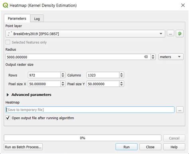Open browse button next to Point layer
Screen dimensions: 189x154
170,34
